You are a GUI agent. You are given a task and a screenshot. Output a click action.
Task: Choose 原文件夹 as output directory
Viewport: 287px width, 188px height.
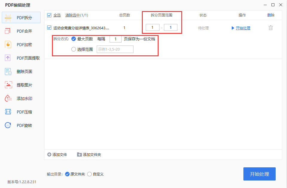[x=67, y=174]
